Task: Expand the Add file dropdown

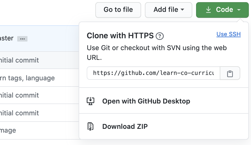Action: click(x=168, y=10)
